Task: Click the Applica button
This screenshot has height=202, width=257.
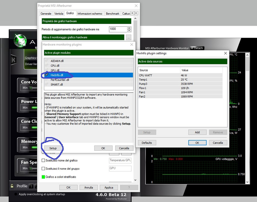Action: [x=109, y=187]
